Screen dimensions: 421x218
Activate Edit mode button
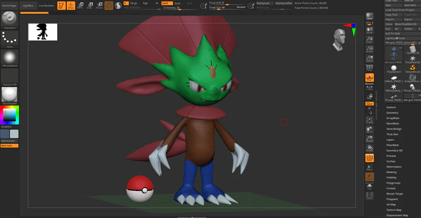(x=61, y=5)
